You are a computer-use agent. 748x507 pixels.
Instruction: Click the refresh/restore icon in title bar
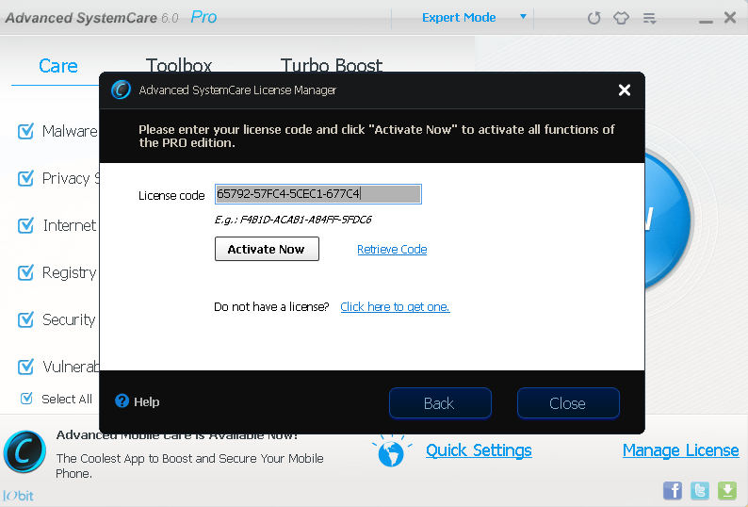(x=594, y=18)
